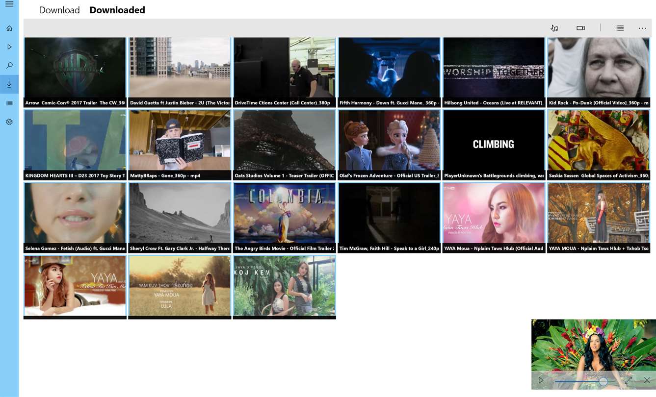Open the hamburger navigation menu

click(x=9, y=4)
